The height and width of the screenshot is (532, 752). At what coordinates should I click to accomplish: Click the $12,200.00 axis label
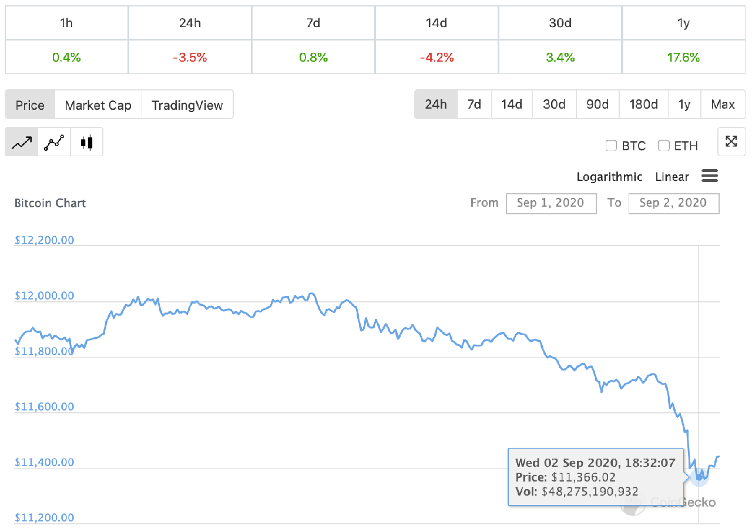coord(45,240)
